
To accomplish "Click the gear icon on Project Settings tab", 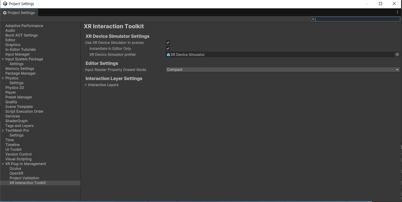I will [x=5, y=13].
